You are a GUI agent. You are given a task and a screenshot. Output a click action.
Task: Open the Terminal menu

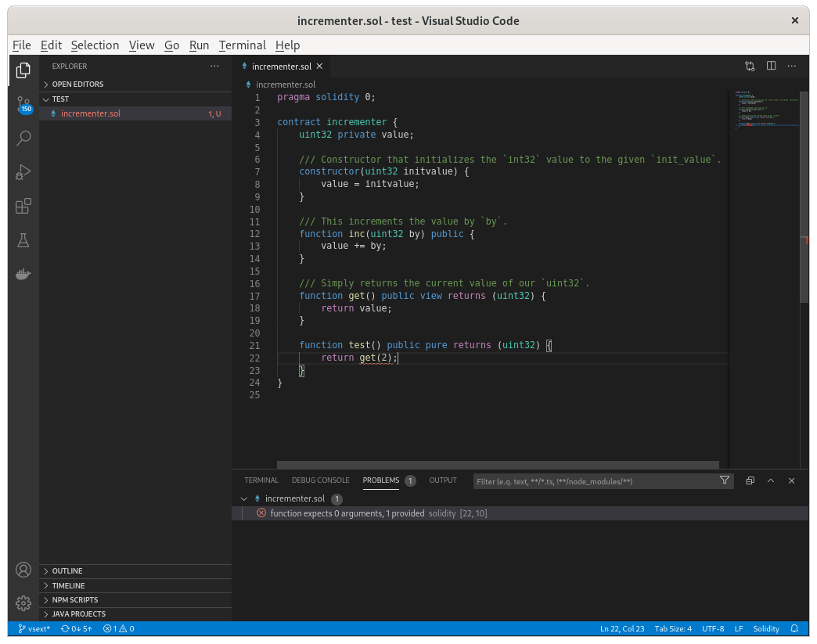coord(243,45)
